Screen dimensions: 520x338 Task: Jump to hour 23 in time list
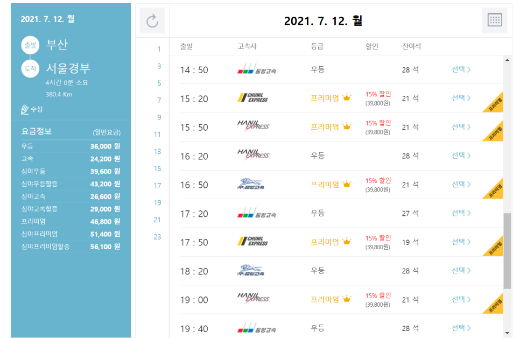(157, 237)
